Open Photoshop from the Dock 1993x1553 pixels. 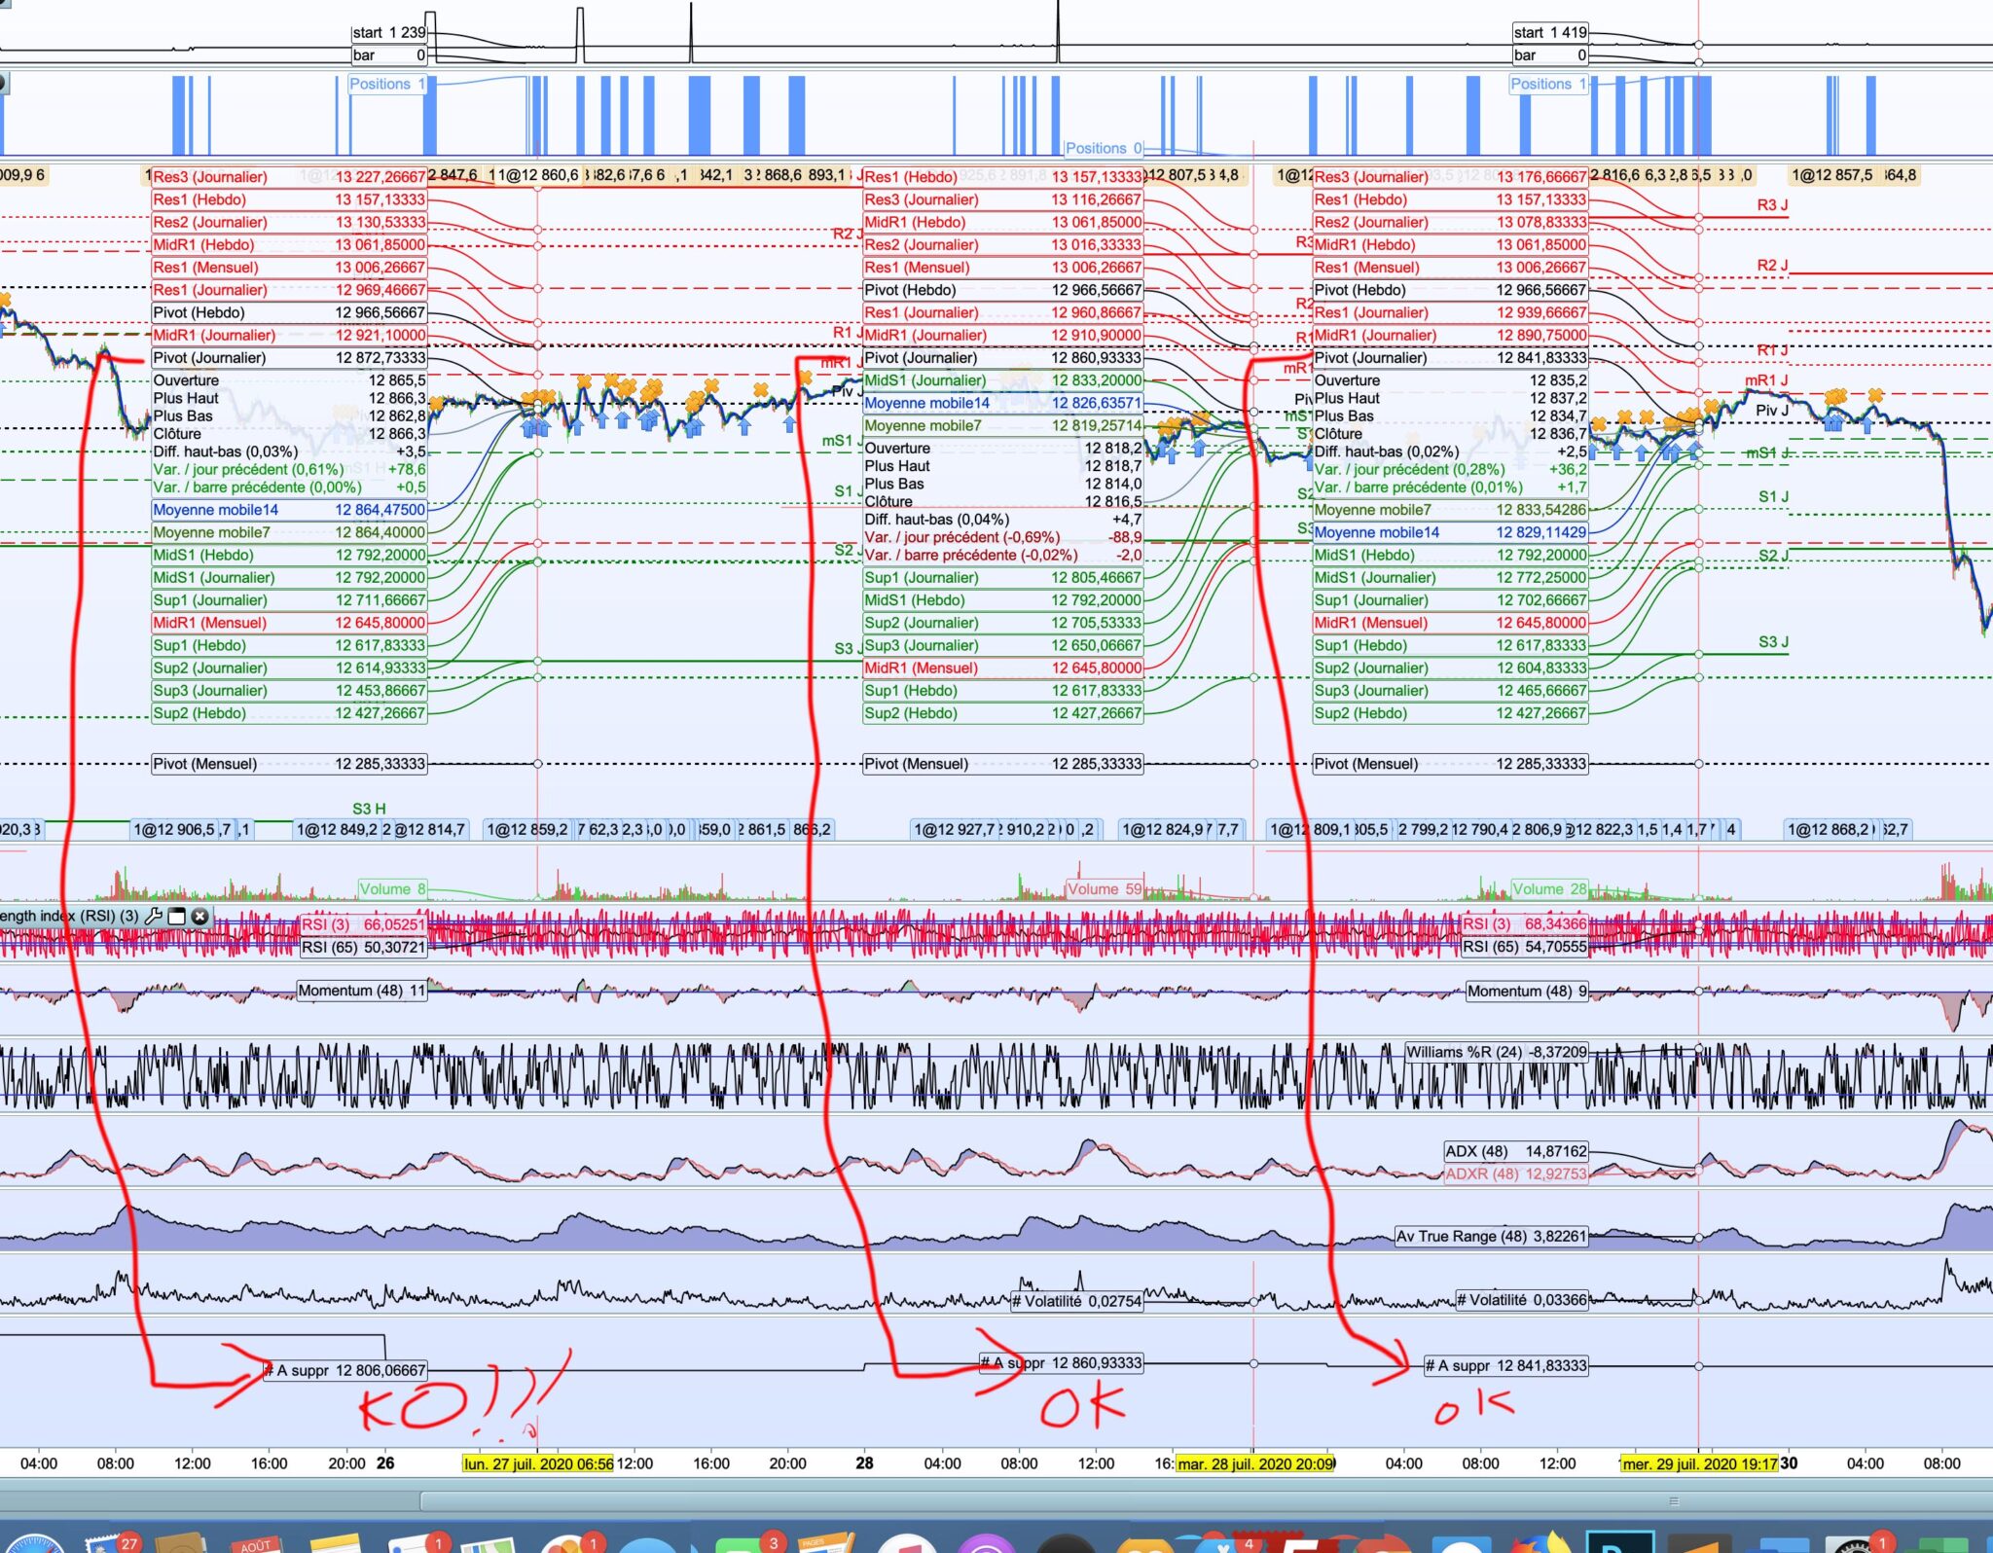[x=1619, y=1545]
